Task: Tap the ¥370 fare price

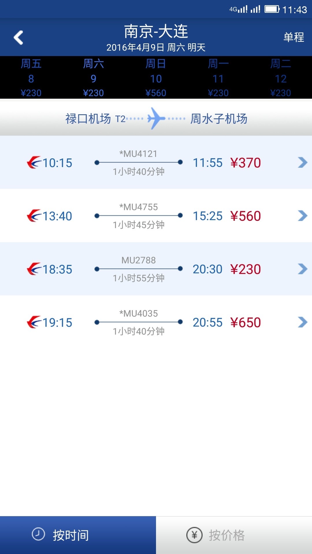Action: point(246,163)
